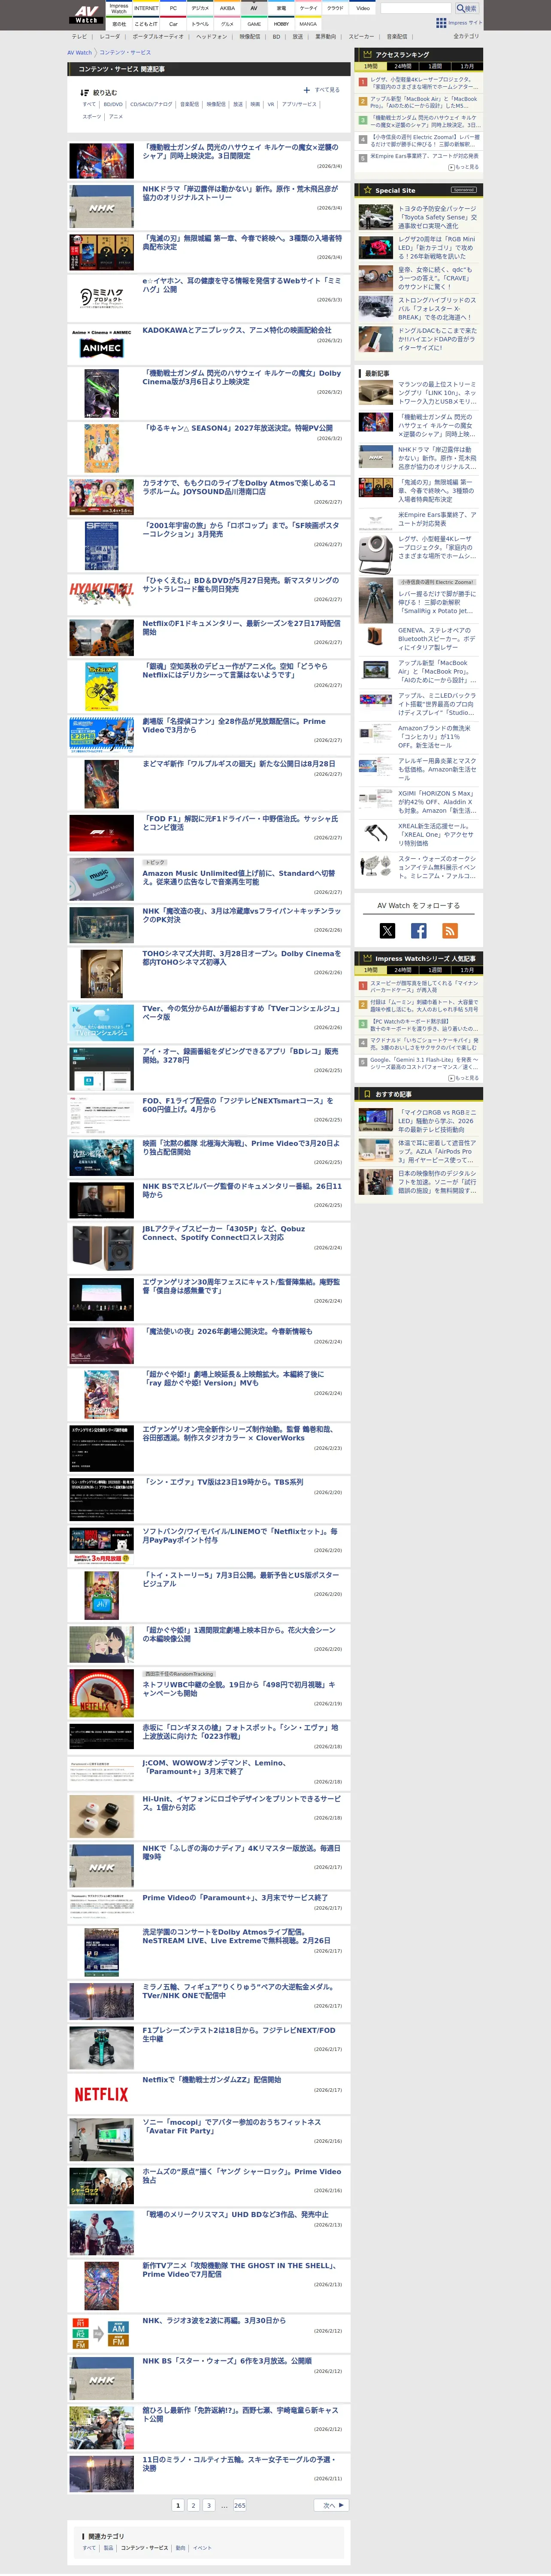
Task: Jump to last page 265
Action: coord(240,2505)
